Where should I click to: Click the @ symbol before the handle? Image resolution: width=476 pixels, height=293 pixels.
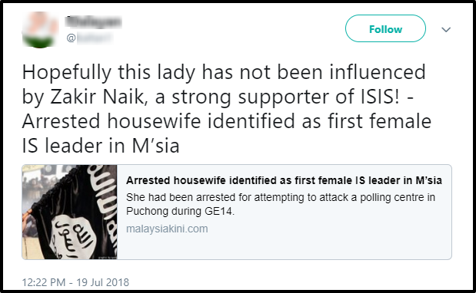tap(71, 38)
